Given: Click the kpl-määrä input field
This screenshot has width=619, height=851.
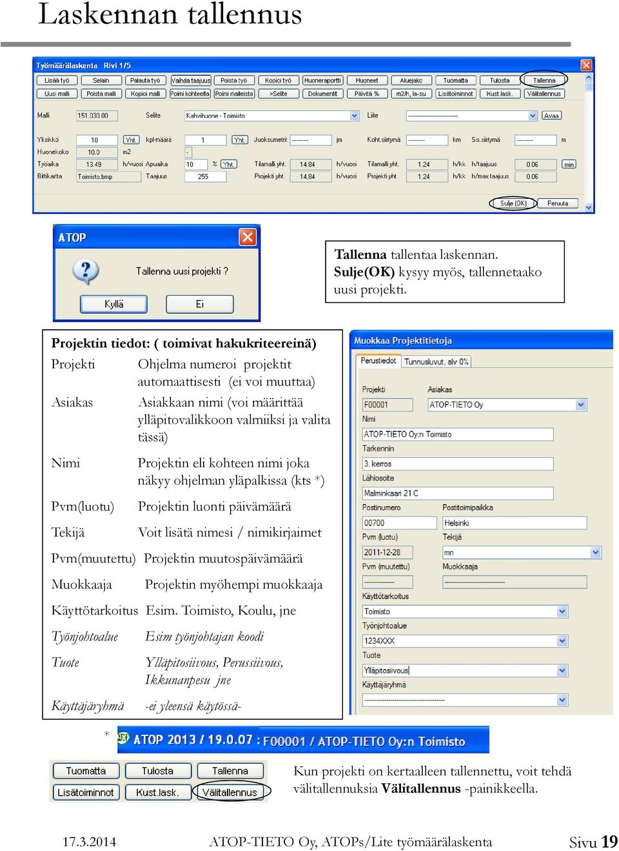Looking at the screenshot, I should pyautogui.click(x=206, y=140).
